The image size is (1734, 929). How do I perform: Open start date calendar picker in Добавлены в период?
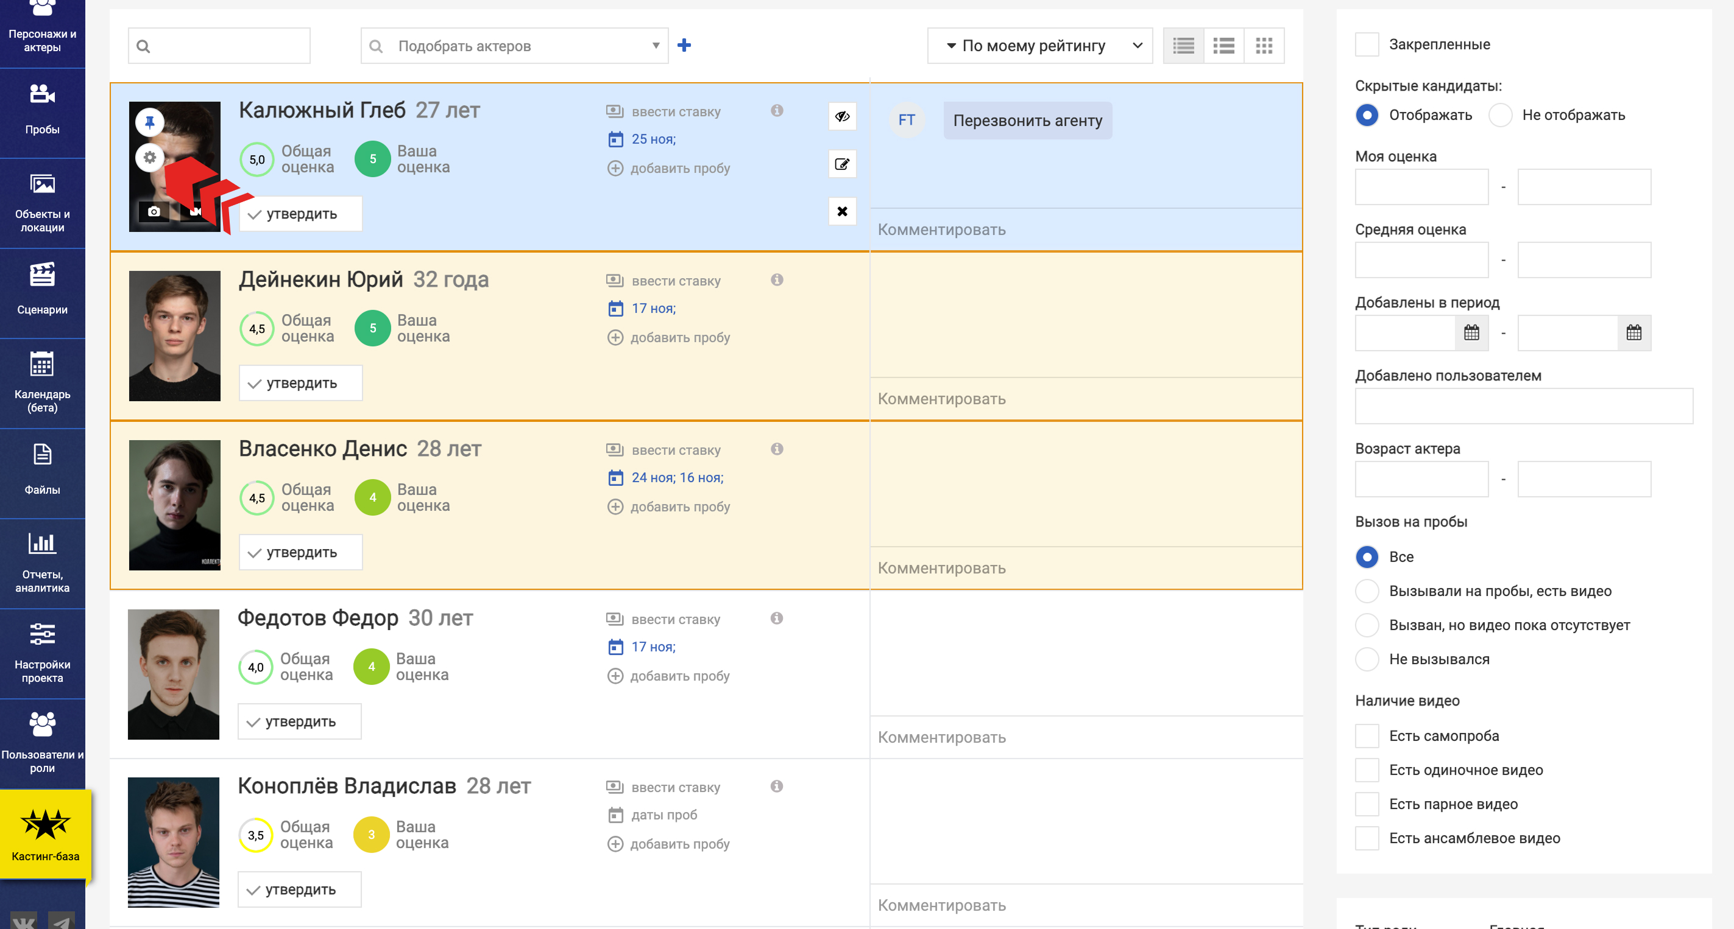1471,332
